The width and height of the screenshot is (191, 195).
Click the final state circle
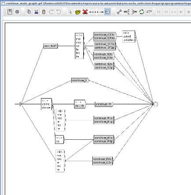[x=156, y=104]
